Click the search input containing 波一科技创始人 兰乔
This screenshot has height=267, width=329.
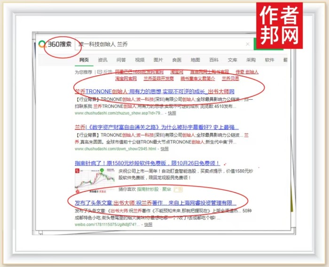tap(160, 44)
